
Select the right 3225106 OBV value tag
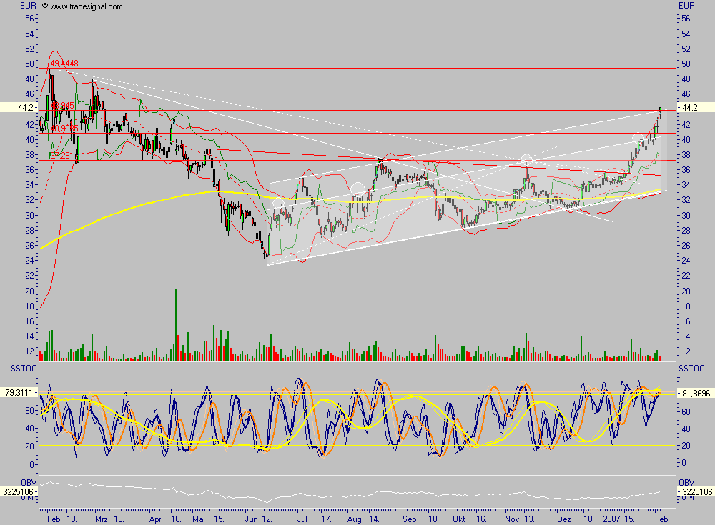click(x=696, y=491)
